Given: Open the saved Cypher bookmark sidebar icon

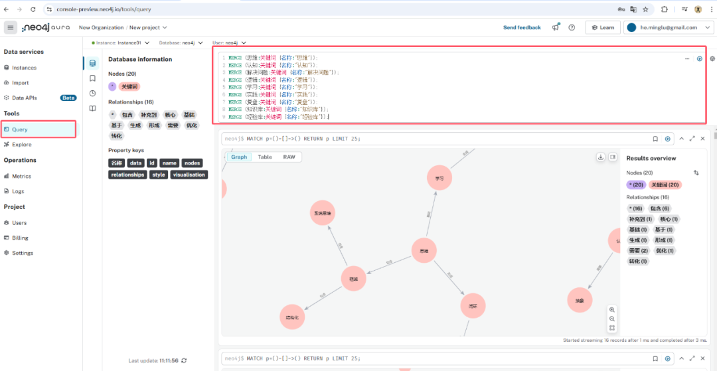Looking at the screenshot, I should (x=93, y=78).
